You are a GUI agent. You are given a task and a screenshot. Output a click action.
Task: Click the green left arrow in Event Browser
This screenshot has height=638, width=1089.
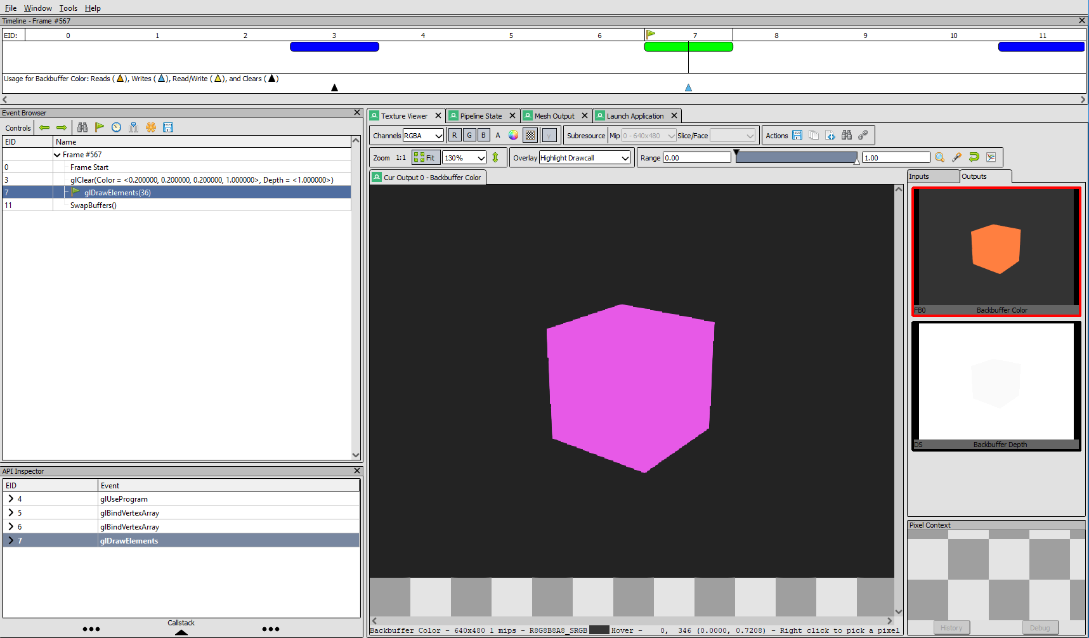[x=44, y=127]
